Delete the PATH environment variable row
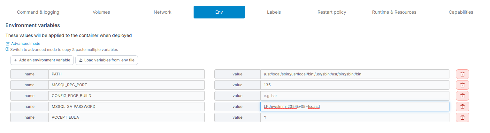The height and width of the screenshot is (133, 490). click(x=462, y=74)
